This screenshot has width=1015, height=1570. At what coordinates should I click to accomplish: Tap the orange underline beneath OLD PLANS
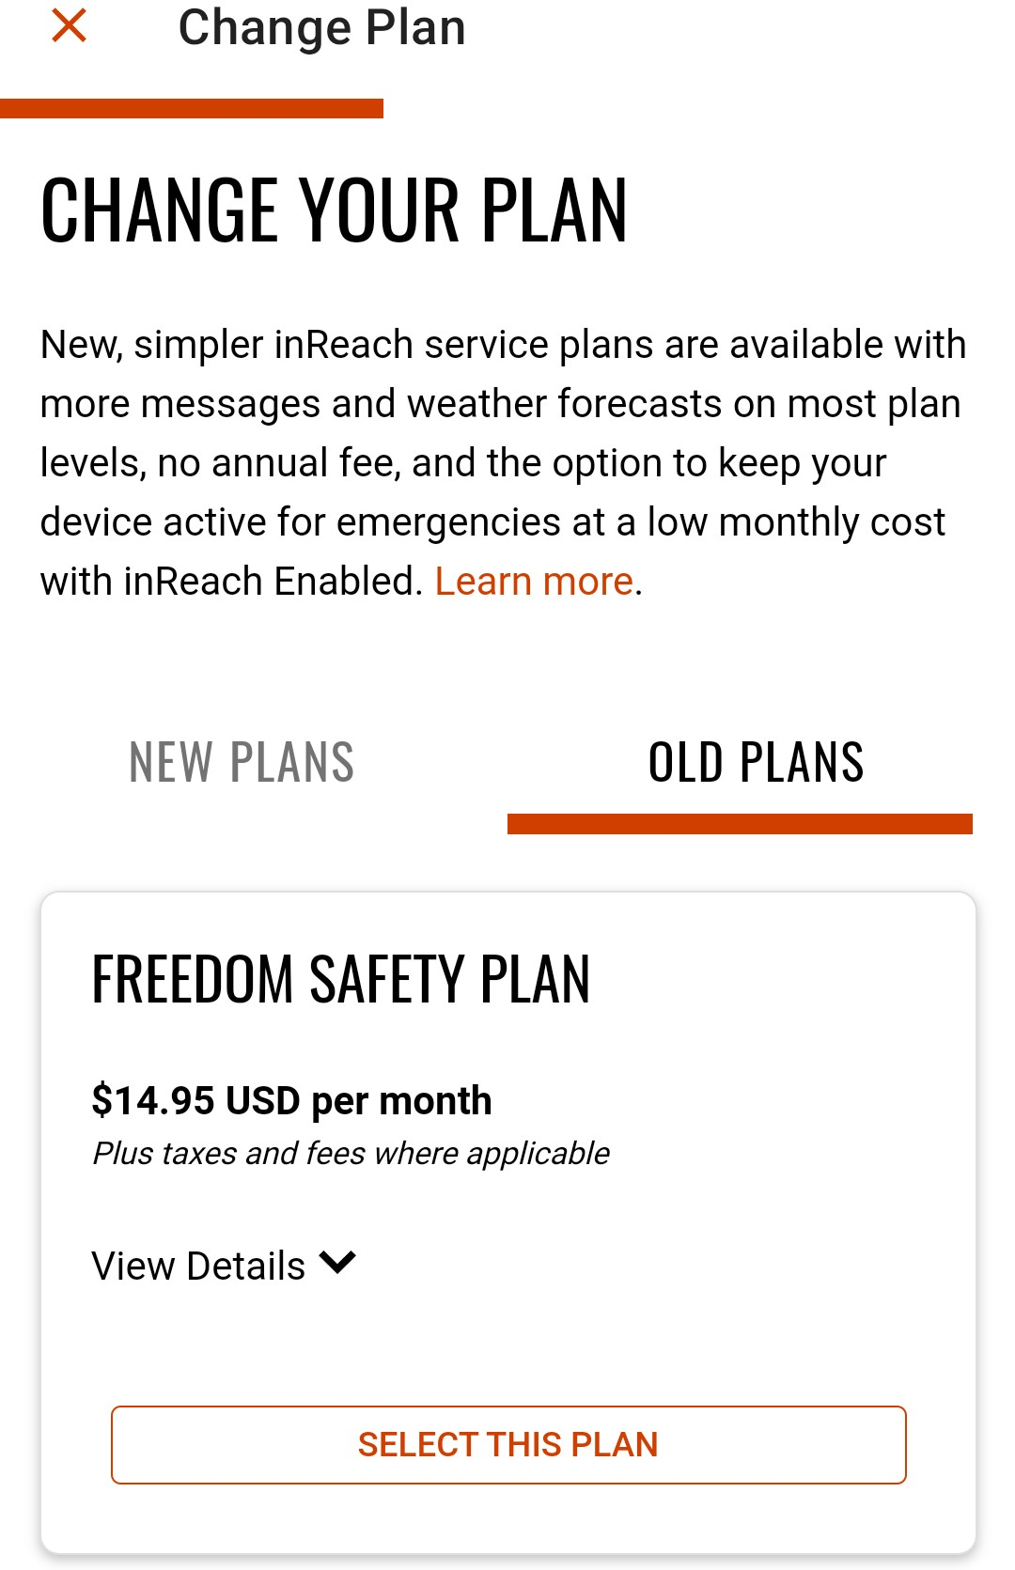point(740,824)
